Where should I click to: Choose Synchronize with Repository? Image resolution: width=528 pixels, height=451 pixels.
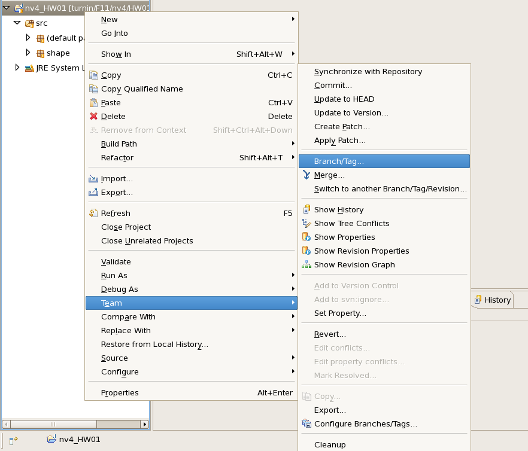[x=368, y=71]
